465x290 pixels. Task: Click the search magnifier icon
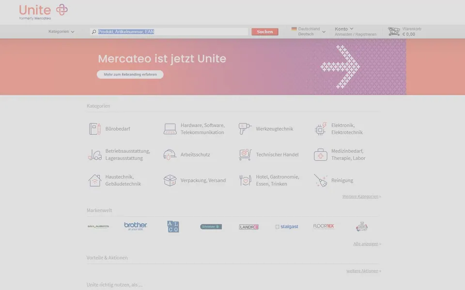[x=94, y=32]
